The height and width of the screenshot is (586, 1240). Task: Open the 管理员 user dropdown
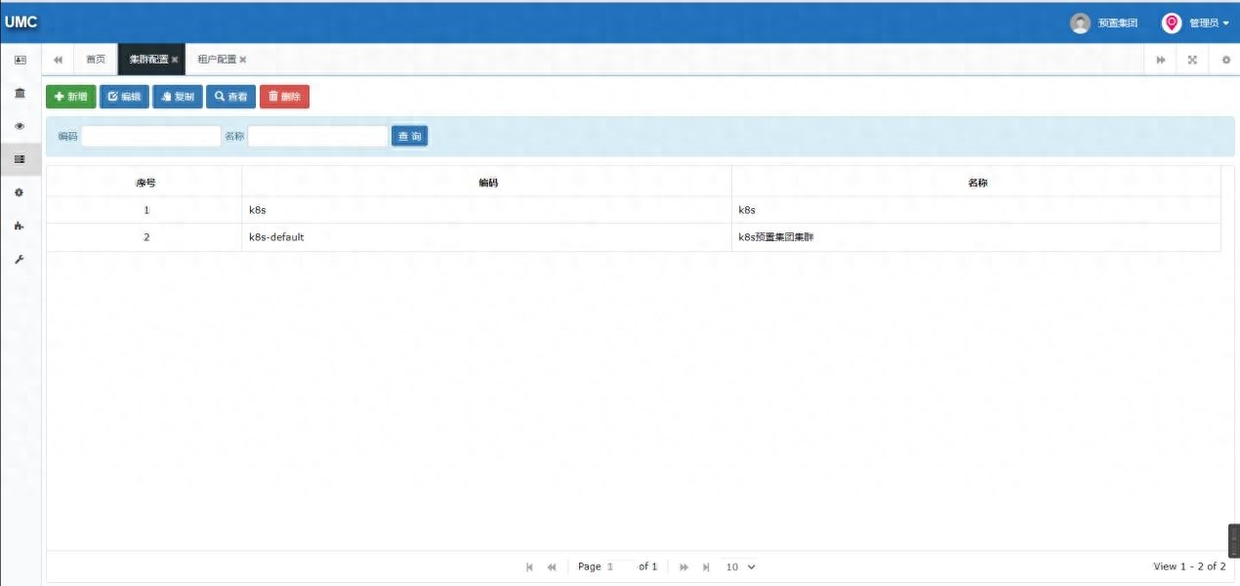coord(1209,22)
